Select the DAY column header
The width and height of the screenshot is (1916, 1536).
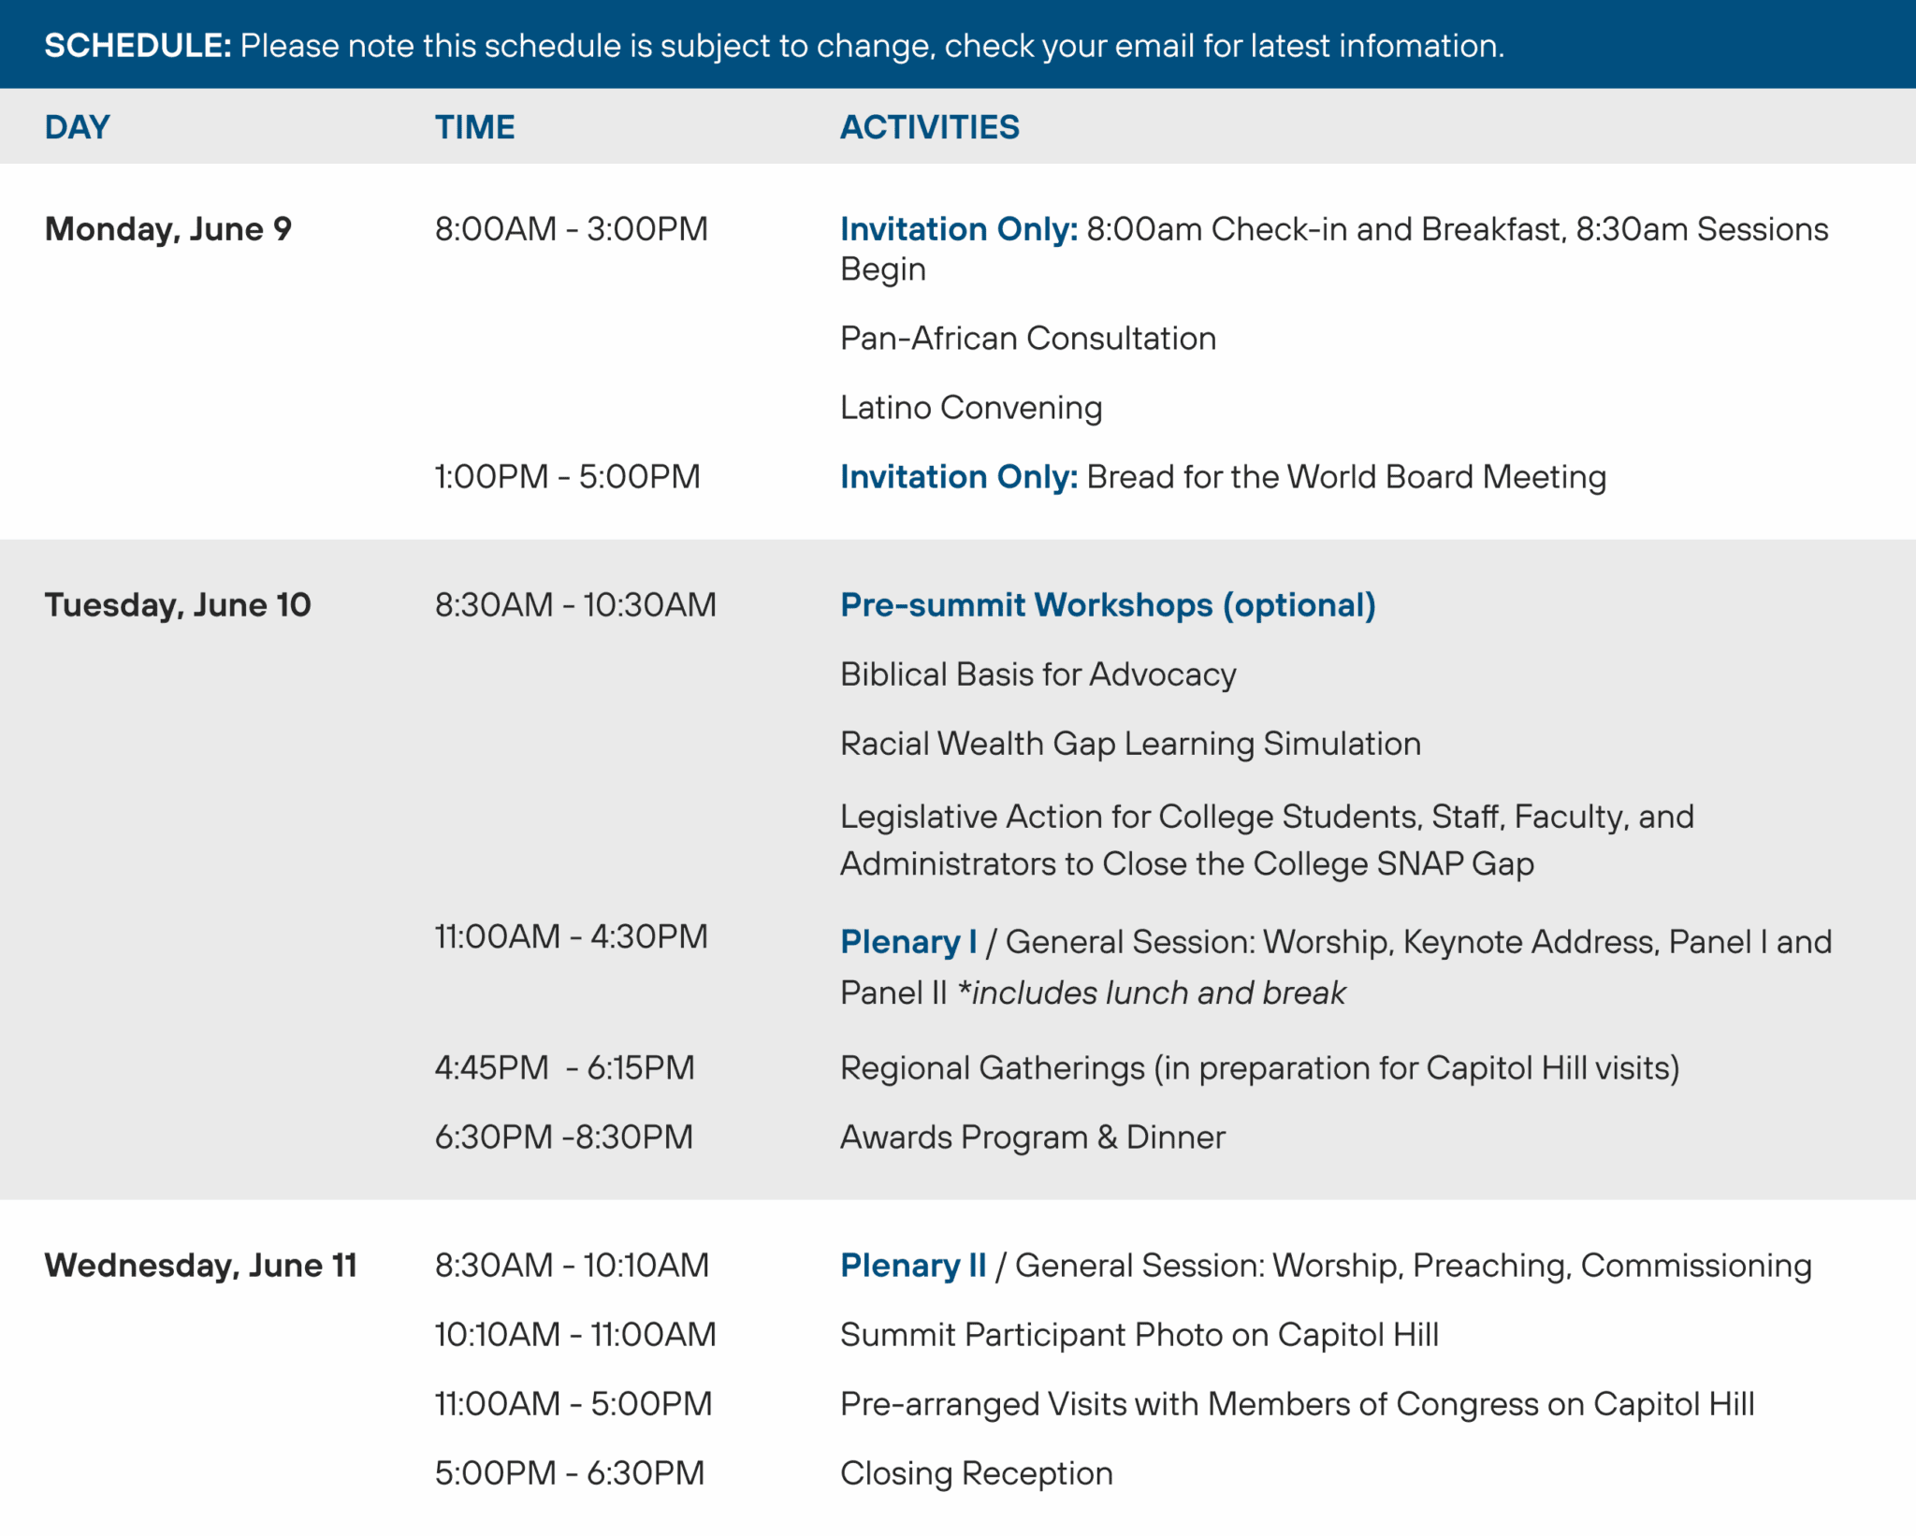[x=78, y=127]
